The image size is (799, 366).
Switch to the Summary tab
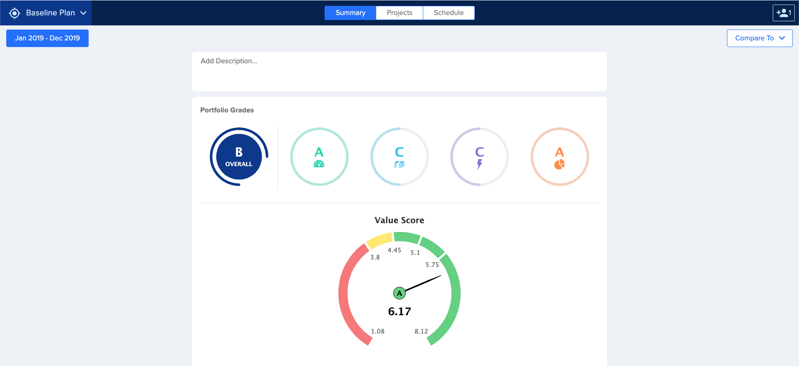click(350, 13)
